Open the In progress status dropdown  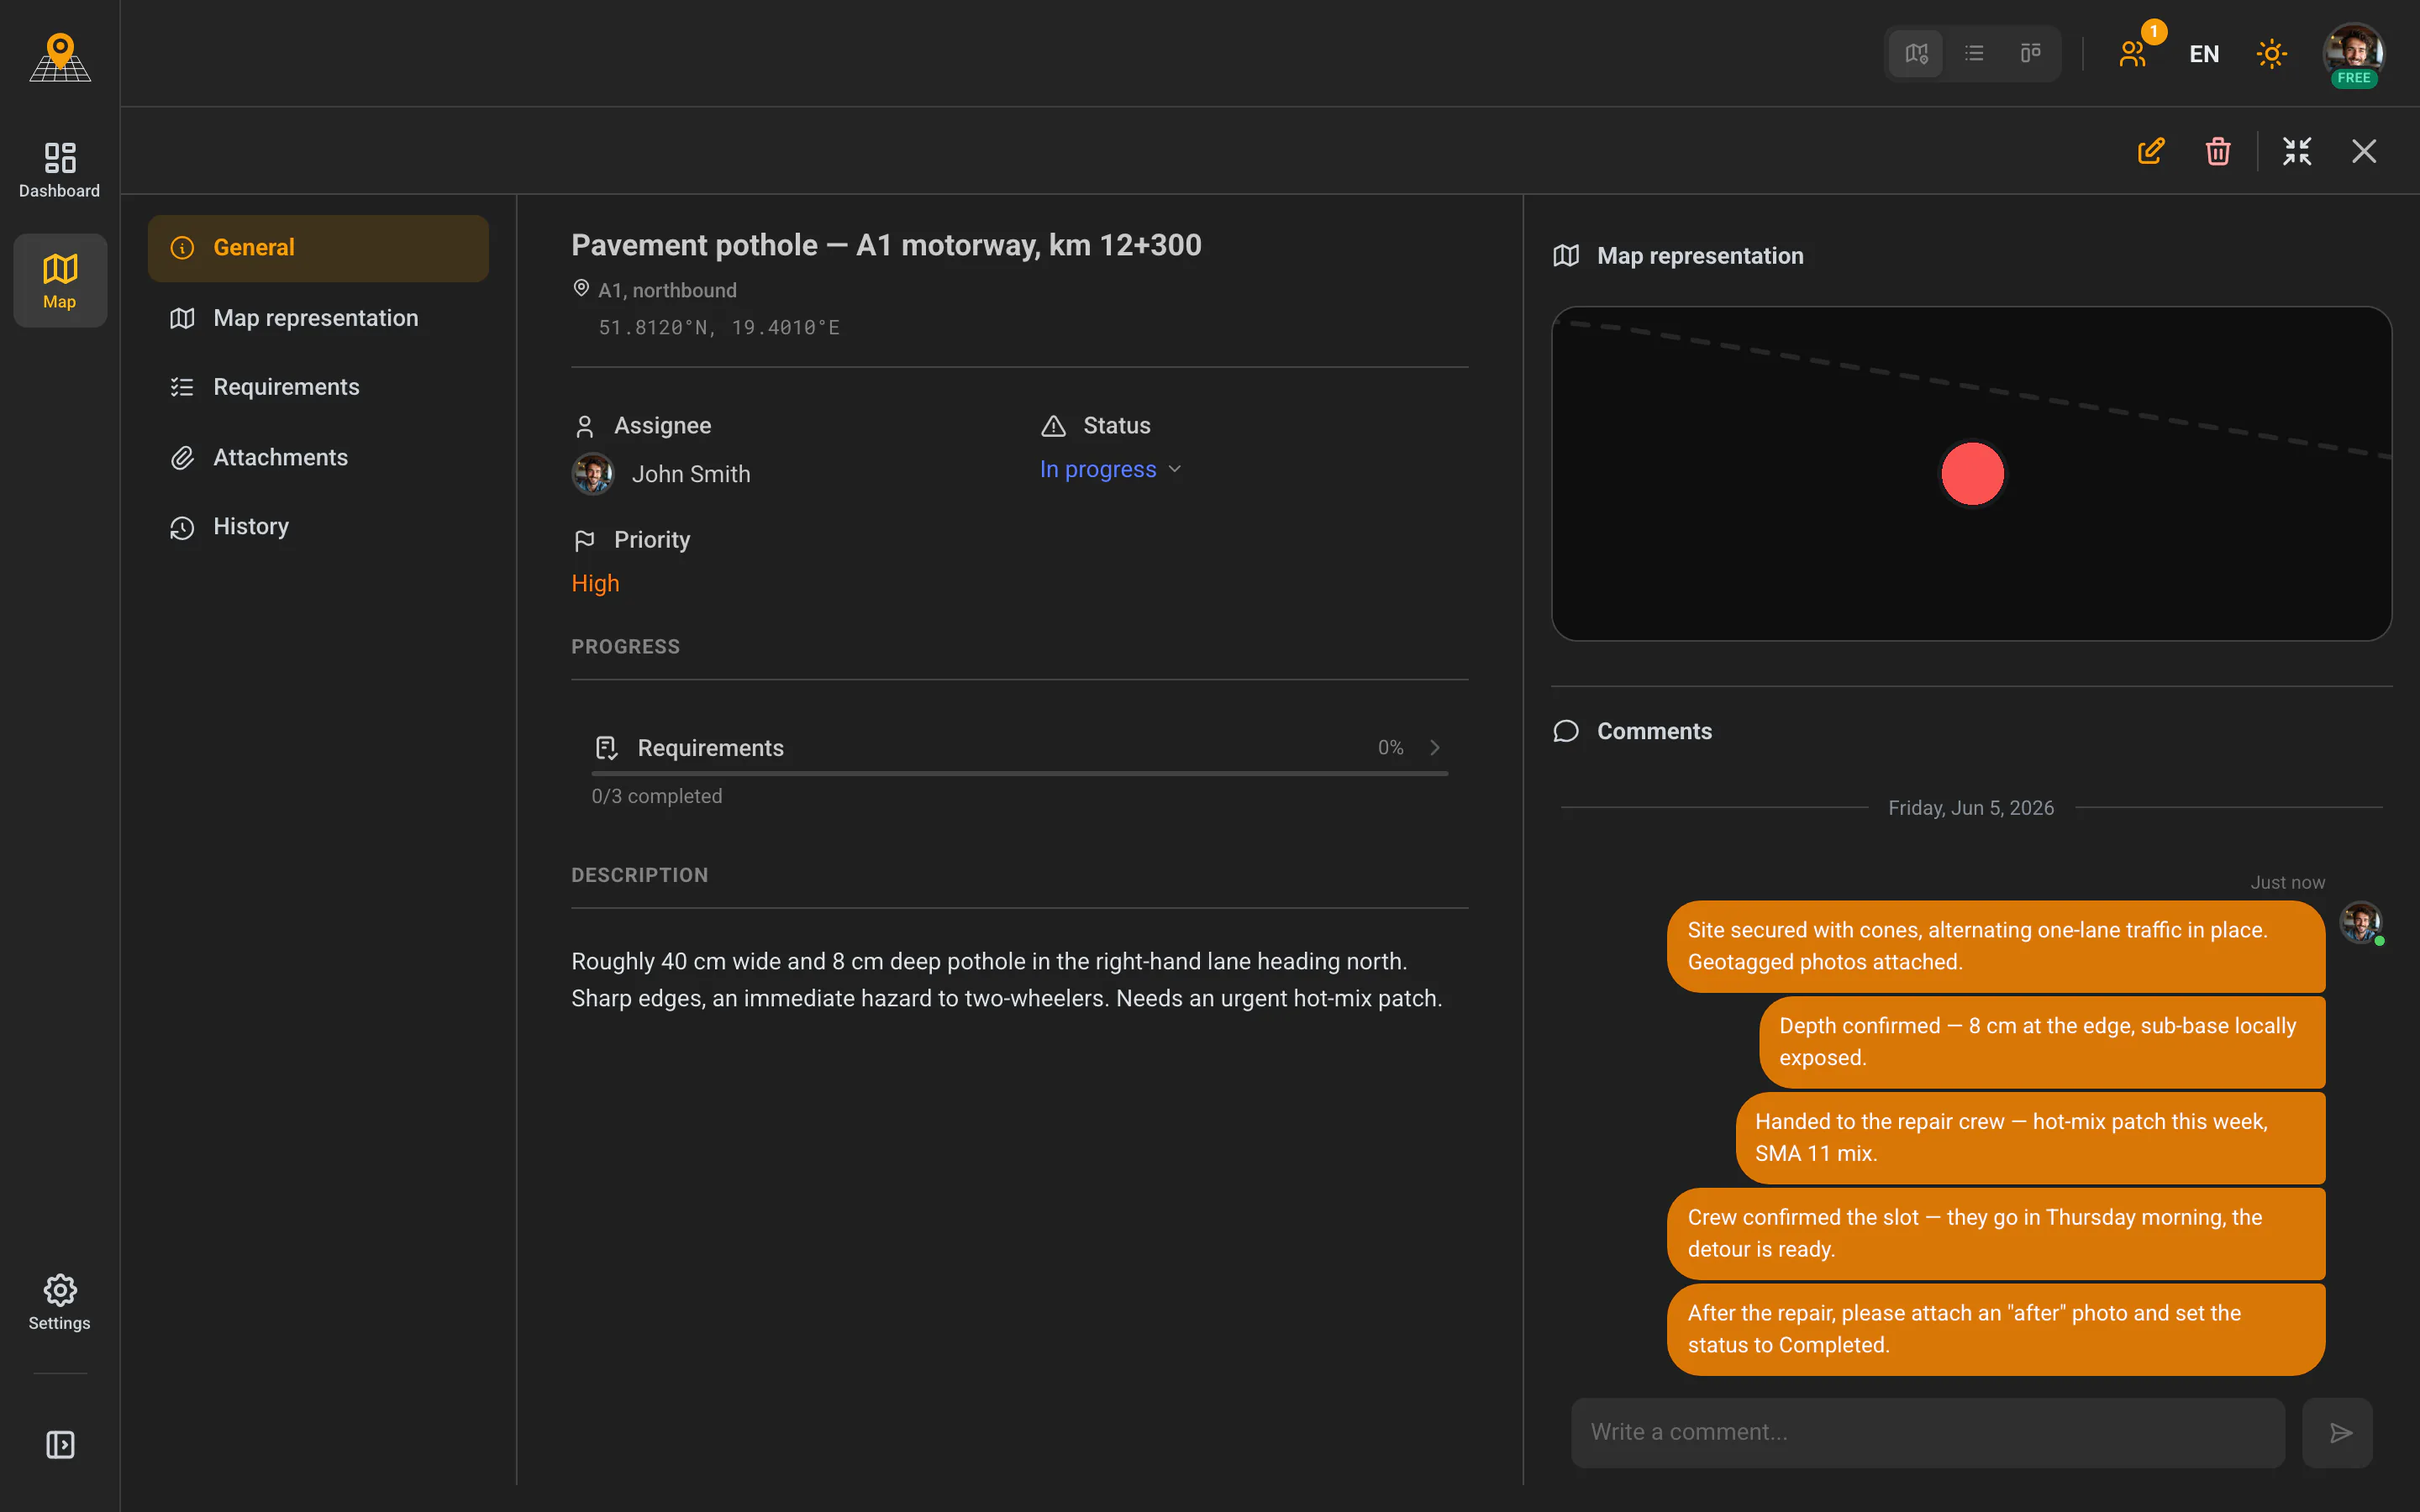tap(1110, 469)
